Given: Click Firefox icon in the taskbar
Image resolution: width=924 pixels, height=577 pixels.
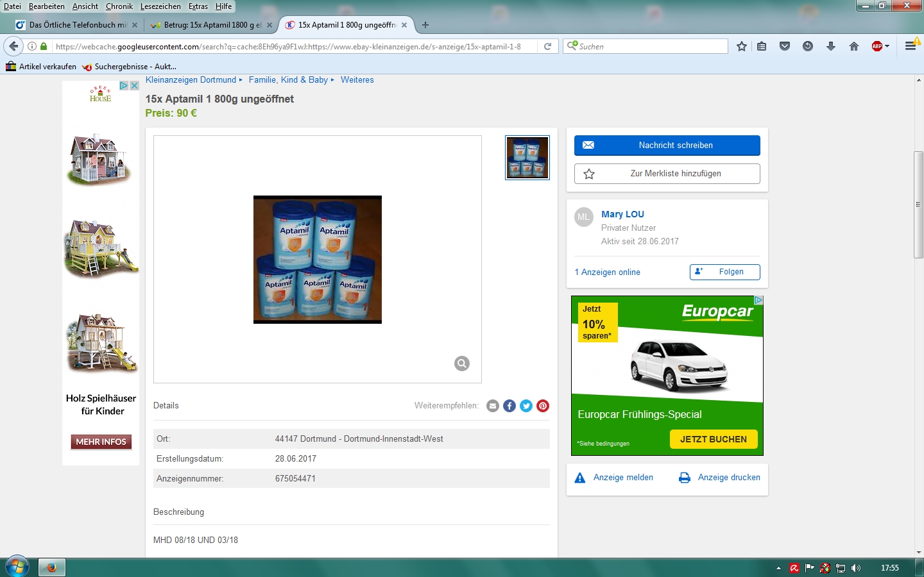Looking at the screenshot, I should click(x=52, y=567).
